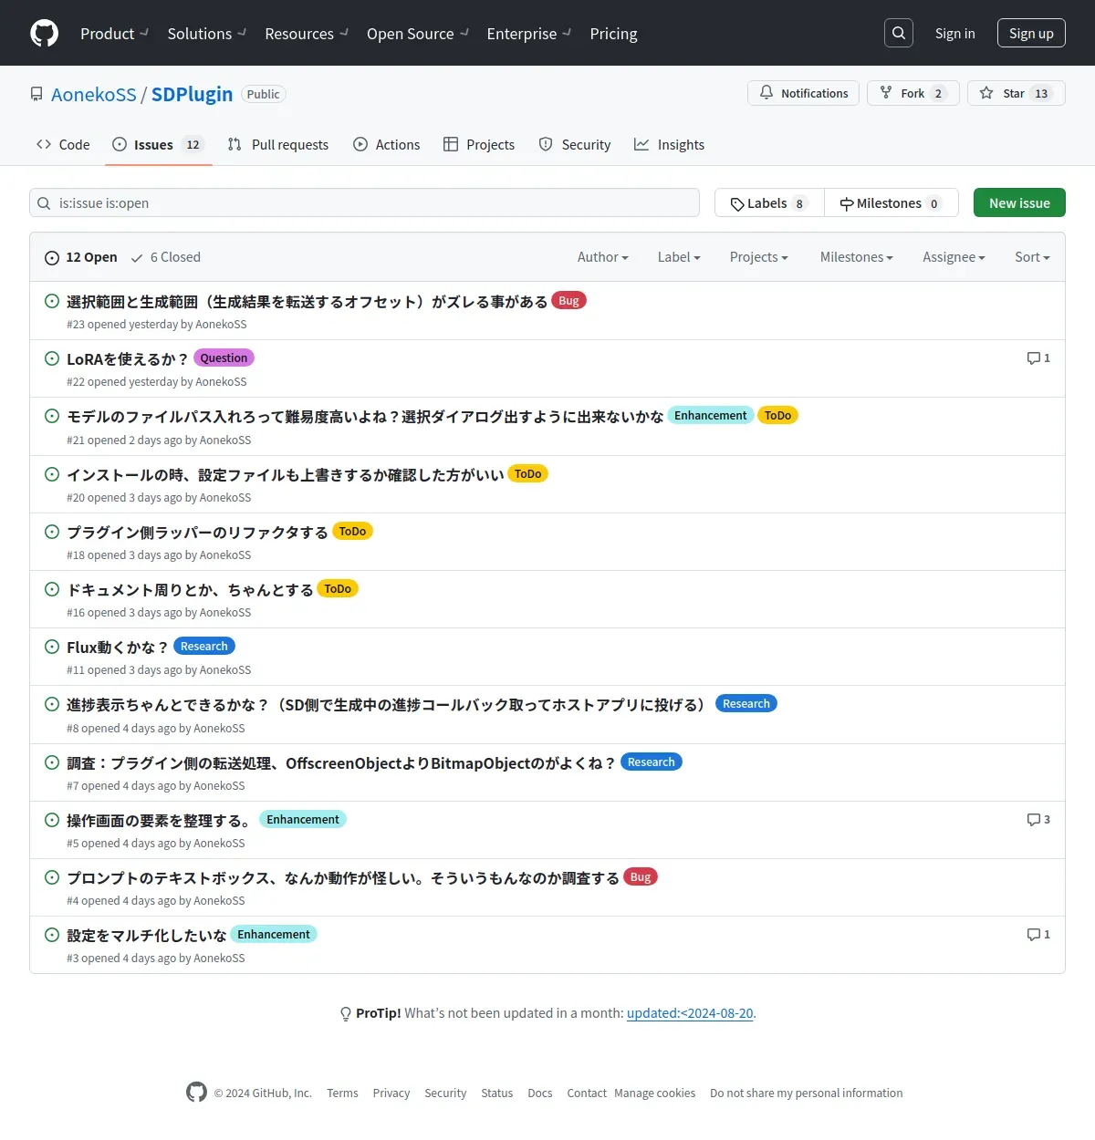1095x1140 pixels.
Task: Click the open-issue icon for Flux issue #11
Action: 52,647
